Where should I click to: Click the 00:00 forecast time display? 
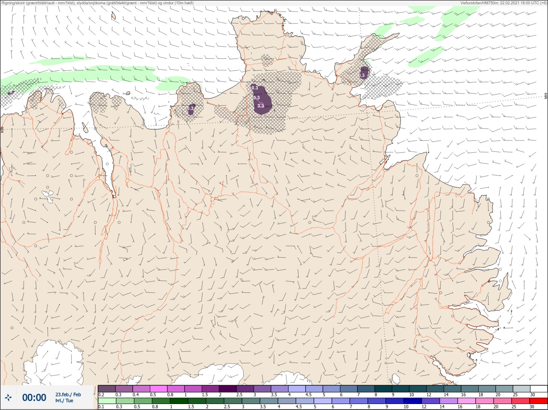coord(34,398)
